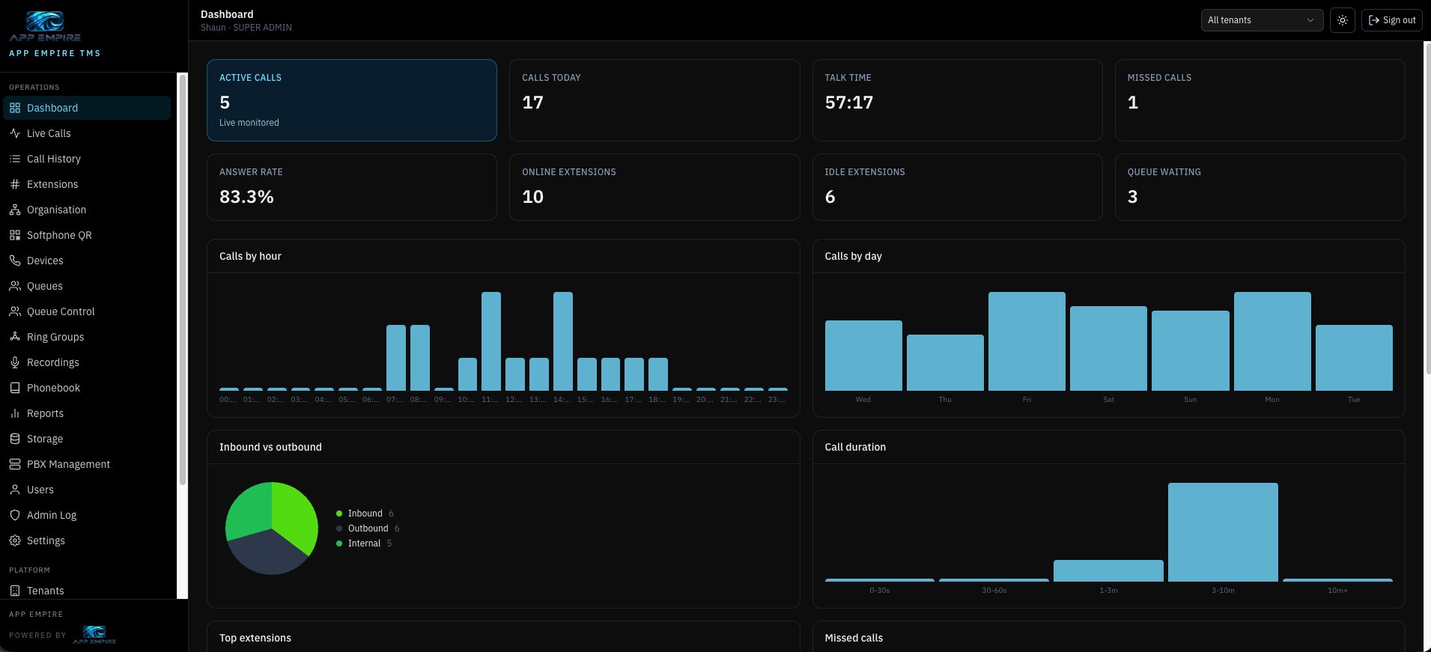1431x652 pixels.
Task: Click the Storage database icon
Action: point(15,439)
